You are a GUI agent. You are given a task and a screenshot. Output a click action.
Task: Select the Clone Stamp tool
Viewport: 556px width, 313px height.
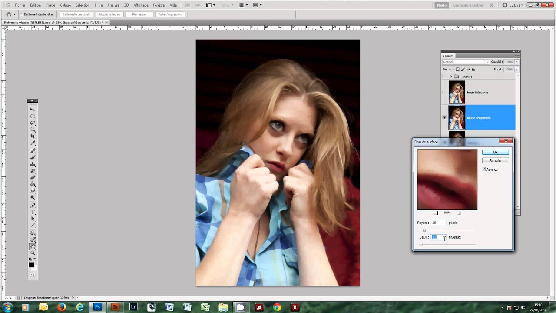click(33, 164)
